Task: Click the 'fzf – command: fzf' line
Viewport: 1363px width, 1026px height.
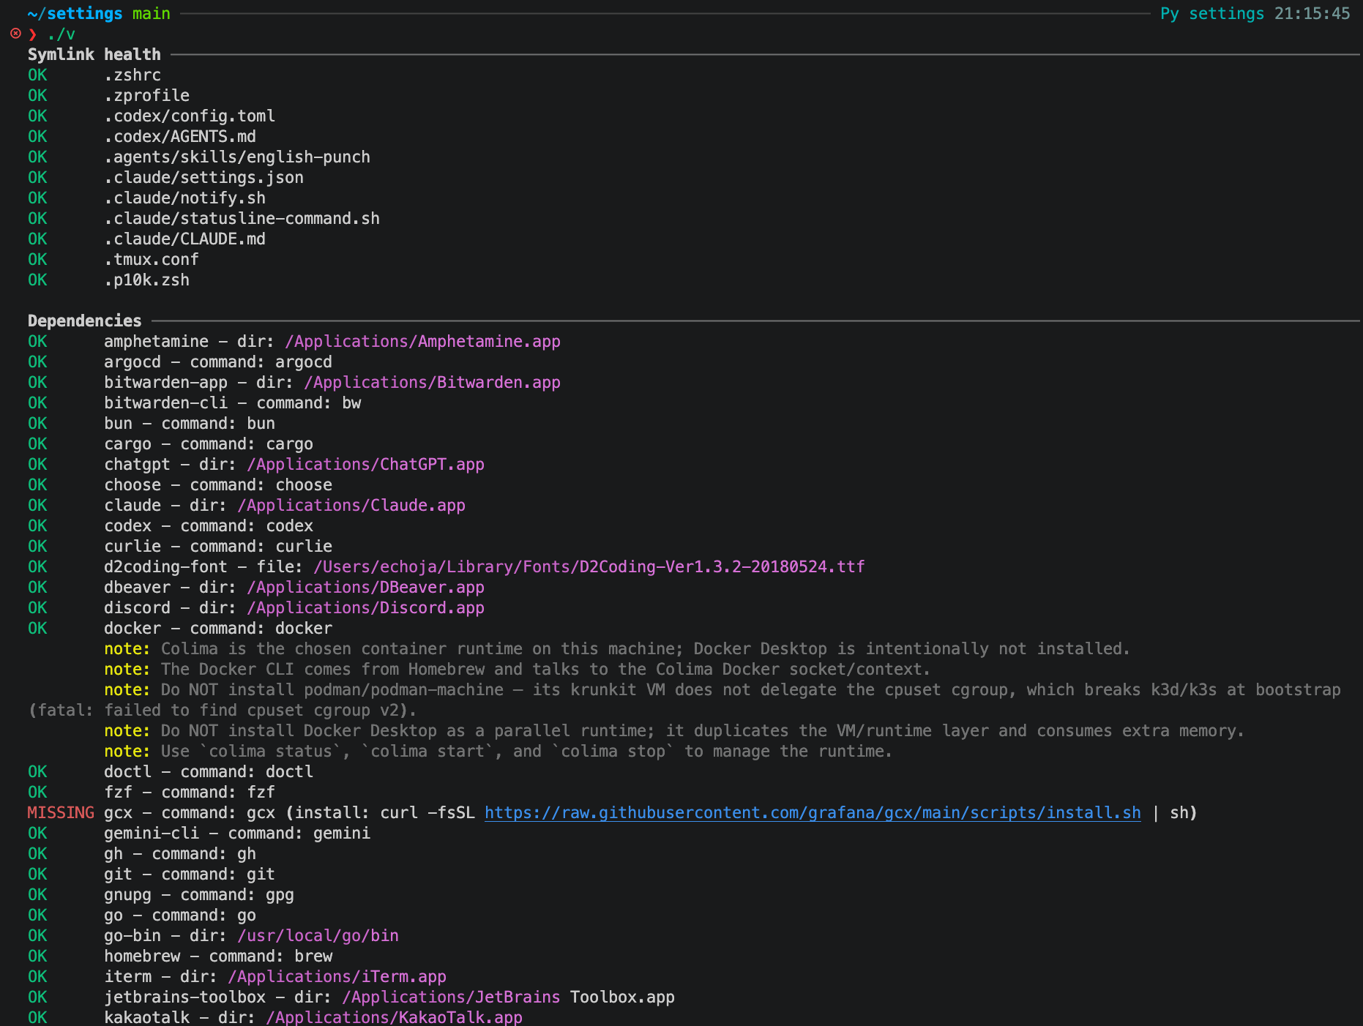Action: [x=190, y=793]
